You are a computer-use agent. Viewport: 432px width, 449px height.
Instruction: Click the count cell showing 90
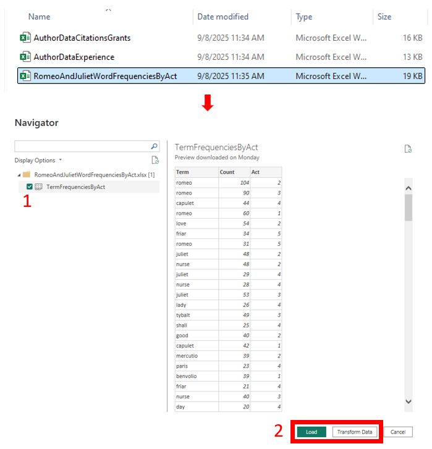pos(234,193)
